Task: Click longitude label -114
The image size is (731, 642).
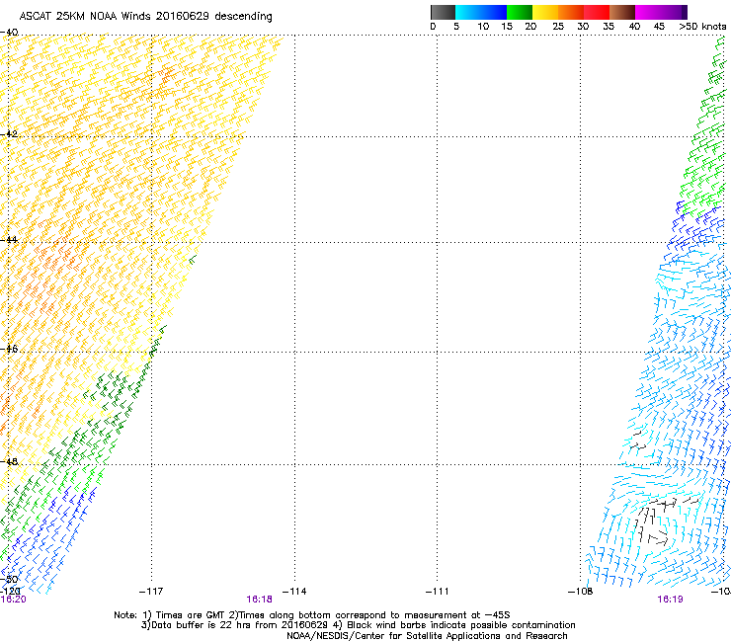Action: (294, 592)
